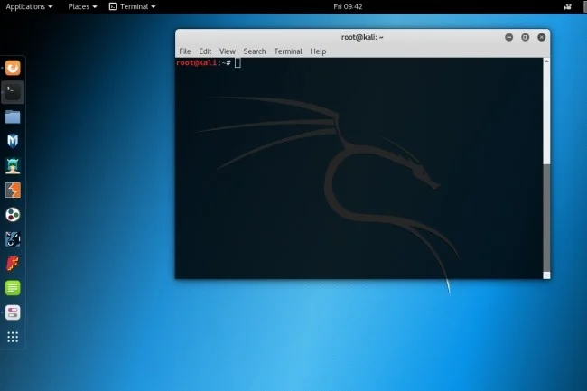This screenshot has width=587, height=391.
Task: Start Burp Suite from the dock
Action: (x=13, y=190)
